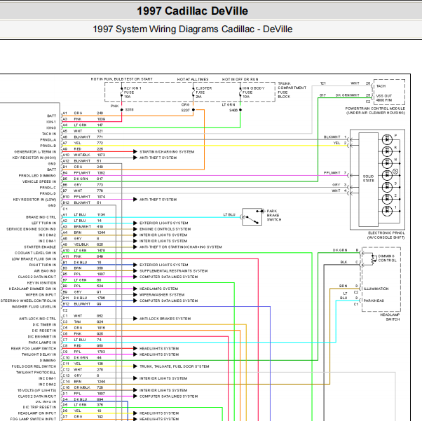Click the 'DIMMING CONTROL' label
Screen dimensions: 422x421
tap(387, 258)
